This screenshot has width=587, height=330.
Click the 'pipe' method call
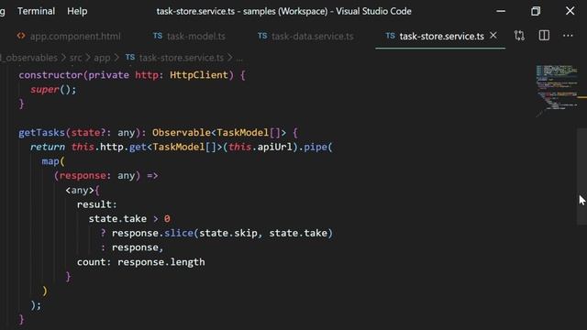tap(316, 147)
